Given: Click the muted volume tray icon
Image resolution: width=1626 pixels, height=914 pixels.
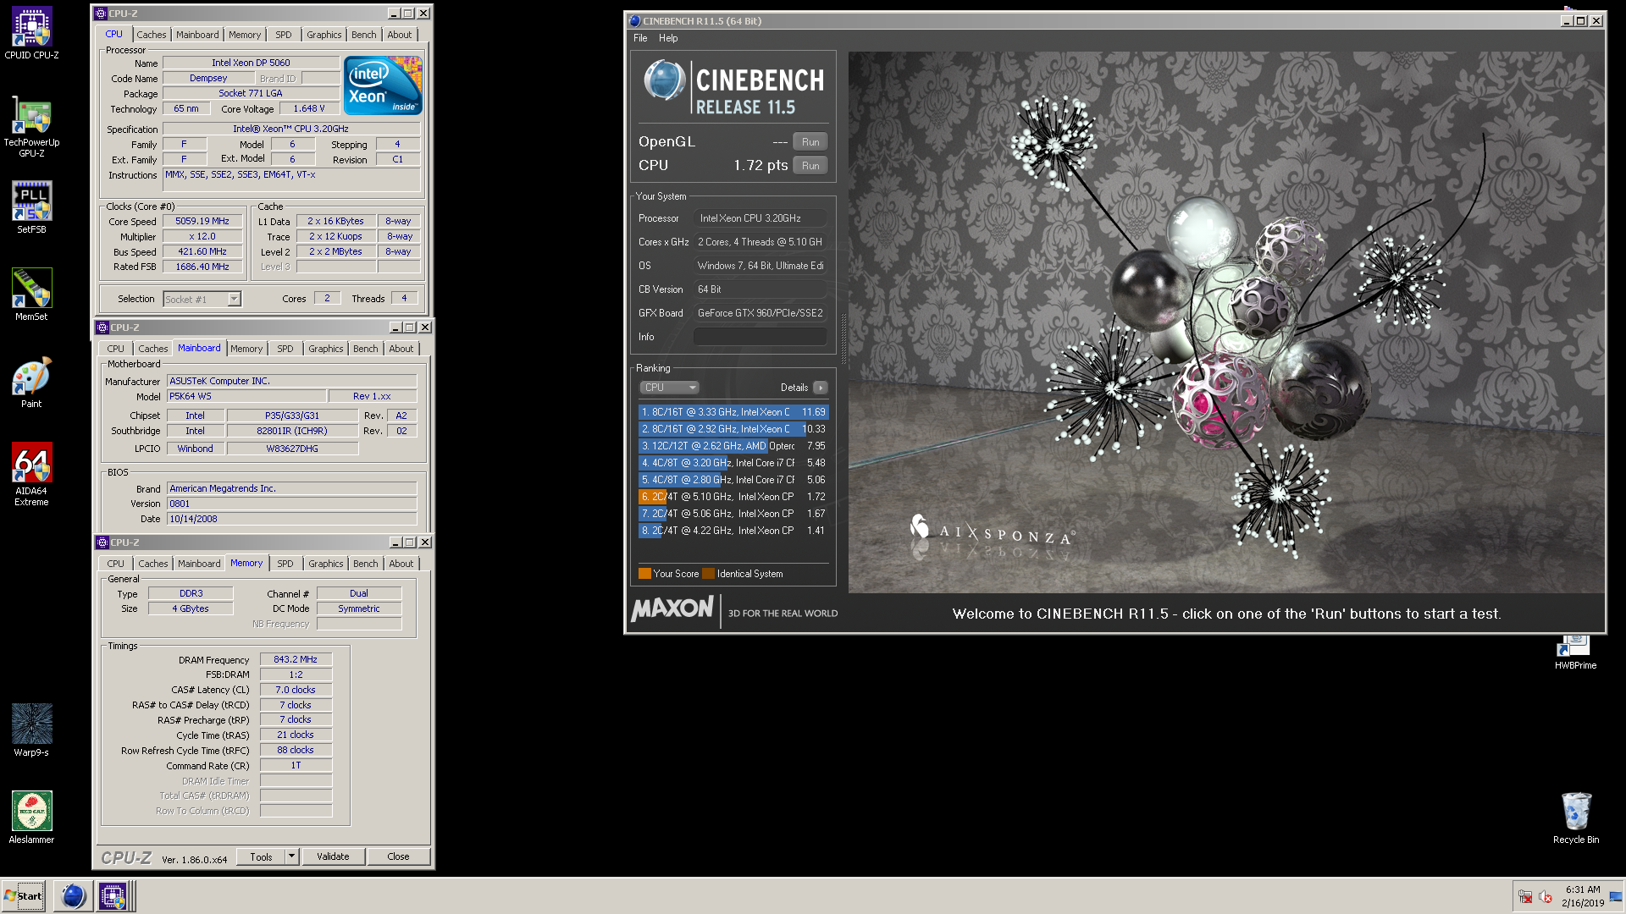Looking at the screenshot, I should 1546,896.
